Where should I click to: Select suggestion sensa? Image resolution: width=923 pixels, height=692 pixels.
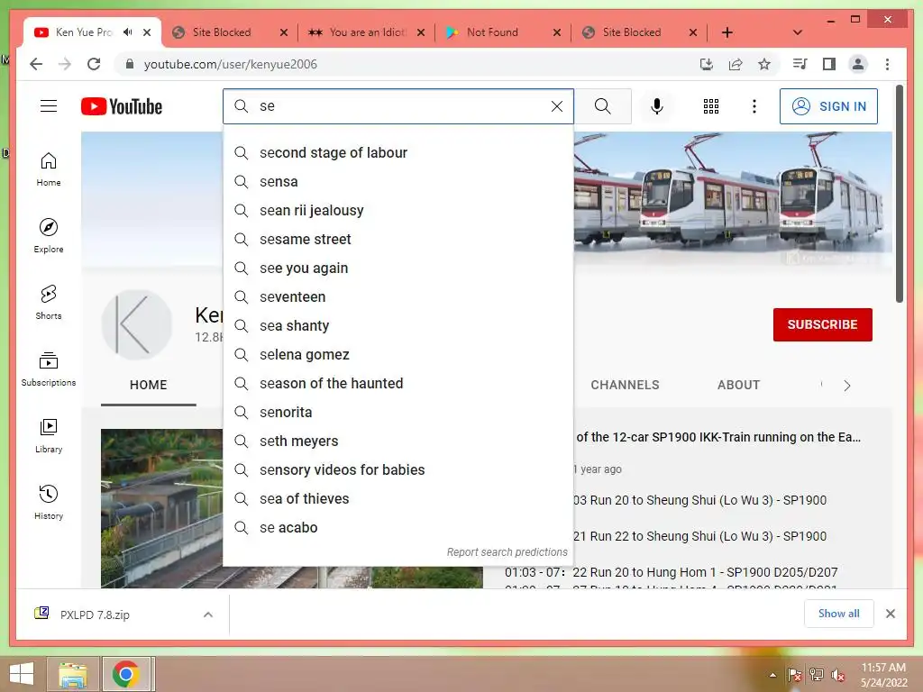(x=398, y=182)
